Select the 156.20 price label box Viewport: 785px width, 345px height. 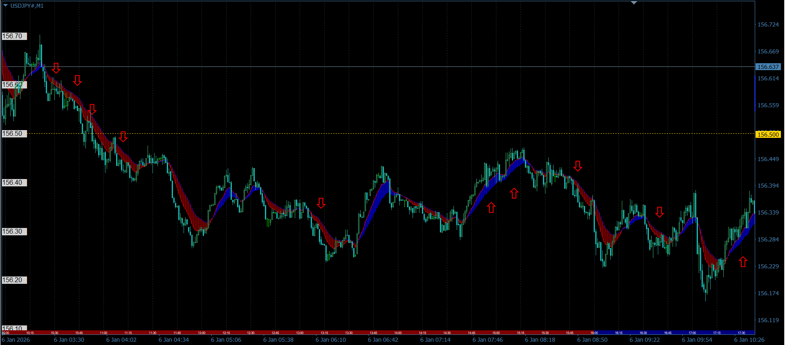[x=14, y=280]
